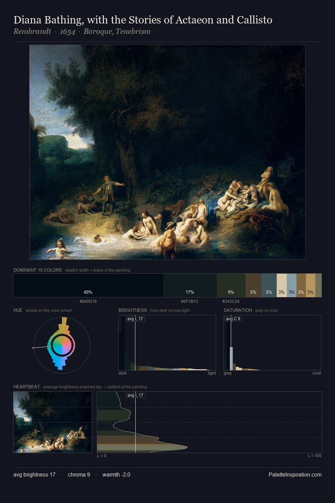Open the PaletteInspiration.com link
This screenshot has width=335, height=503.
pos(295,474)
